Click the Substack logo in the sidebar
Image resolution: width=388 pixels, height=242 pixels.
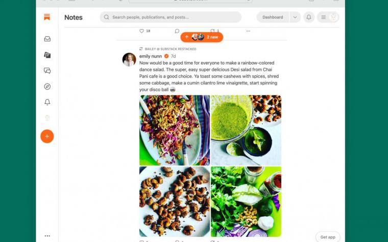coord(47,17)
